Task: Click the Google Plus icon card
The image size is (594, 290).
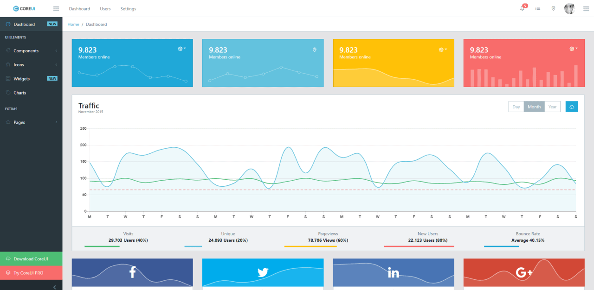Action: (524, 272)
